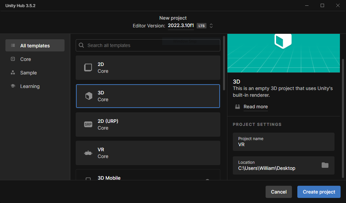Click the search magnifier icon
346x203 pixels.
coord(81,45)
